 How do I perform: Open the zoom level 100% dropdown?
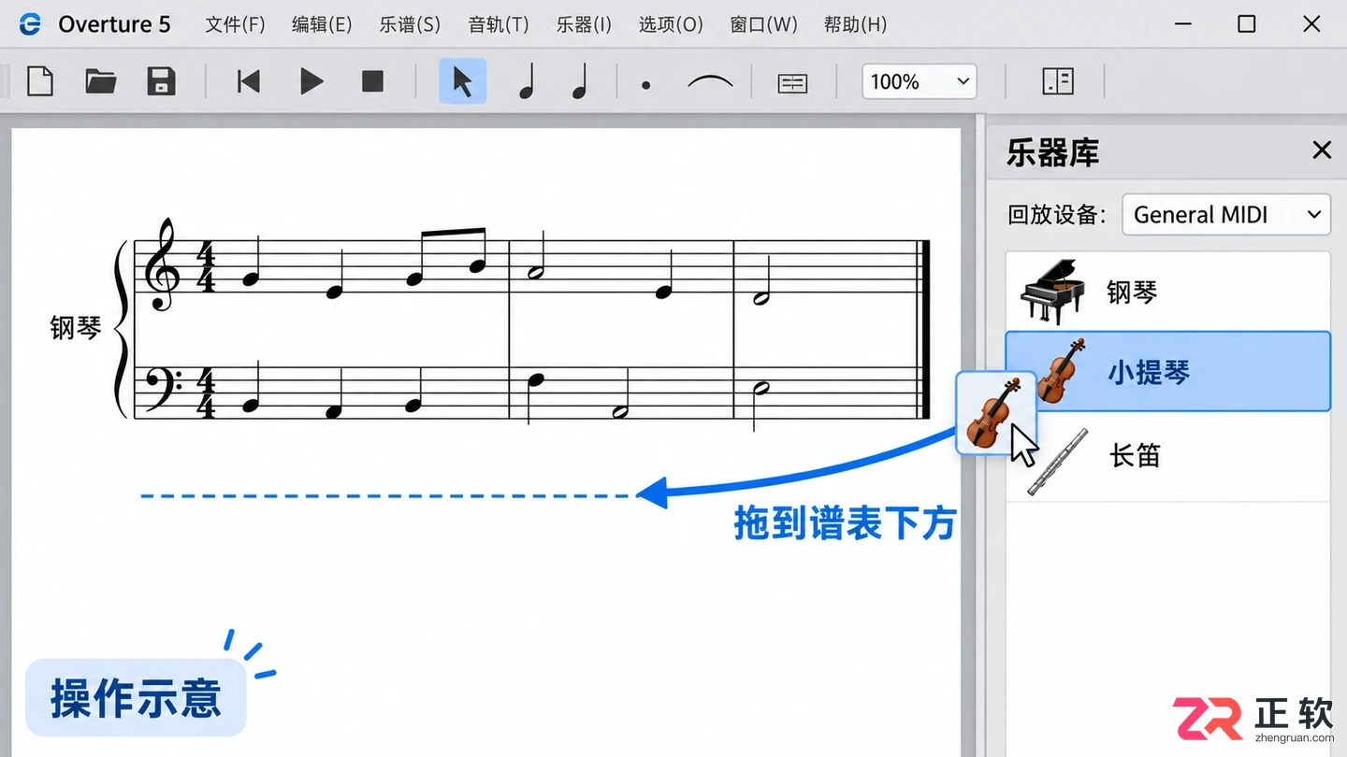(x=920, y=81)
